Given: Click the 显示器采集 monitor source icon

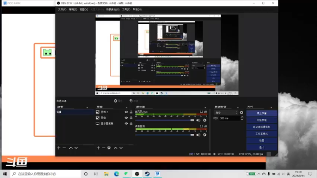Looking at the screenshot, I should pyautogui.click(x=97, y=123).
